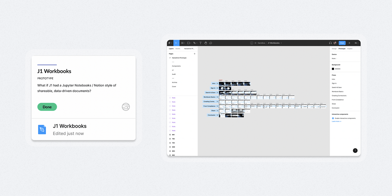Viewport: 392px width, 196px height.
Task: Select Creating Connections in Flows list
Action: (x=339, y=96)
